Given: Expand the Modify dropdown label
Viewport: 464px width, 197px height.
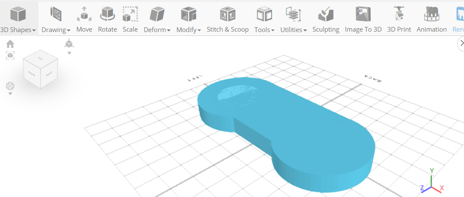Looking at the screenshot, I should [x=189, y=30].
